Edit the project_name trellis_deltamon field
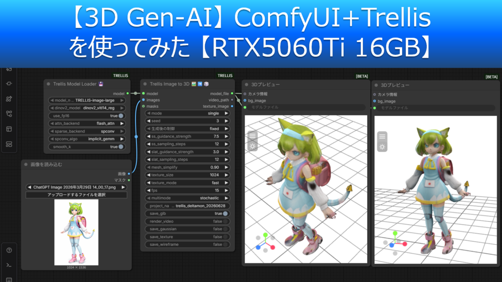This screenshot has height=282, width=502. point(187,206)
